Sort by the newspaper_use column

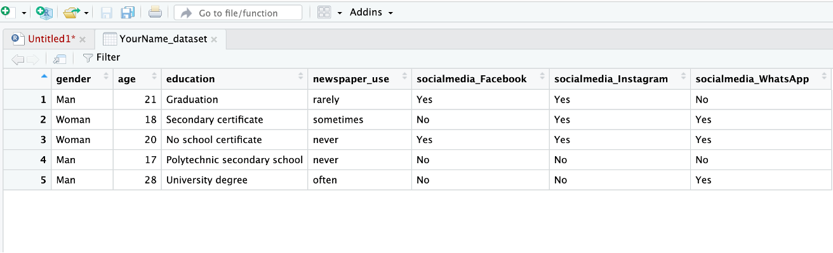[x=351, y=78]
